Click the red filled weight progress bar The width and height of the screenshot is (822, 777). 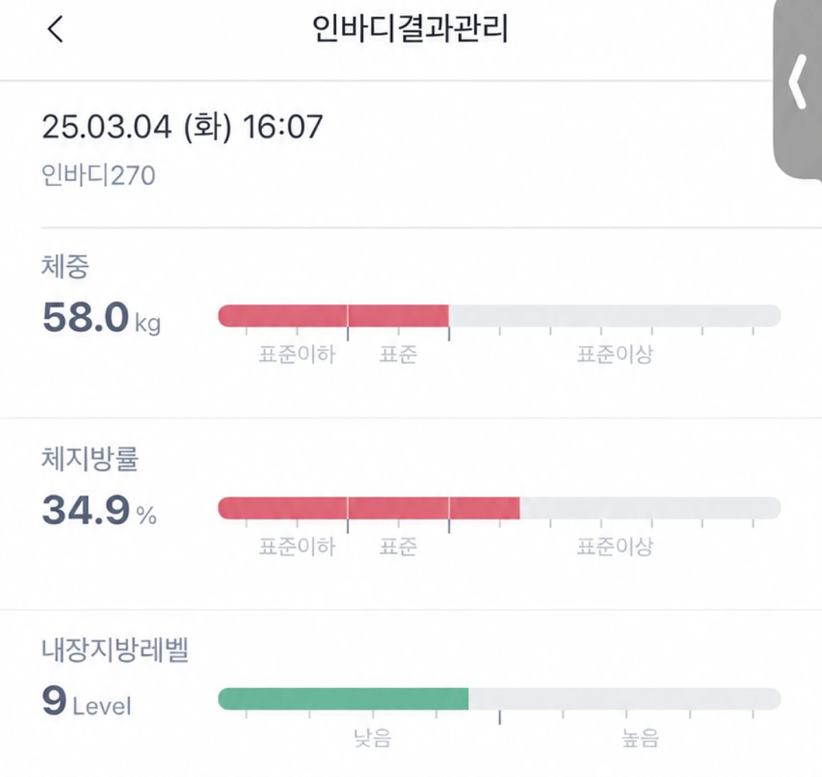(333, 316)
